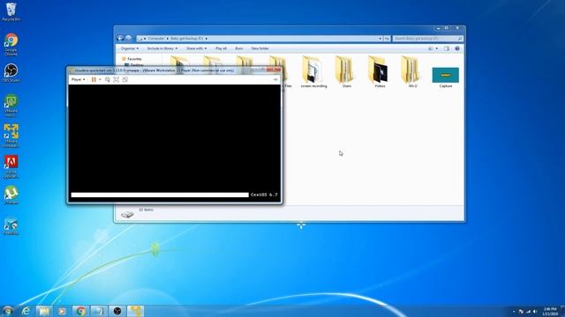Go back in the Explorer window
Screen dimensions: 565x317
(120, 38)
